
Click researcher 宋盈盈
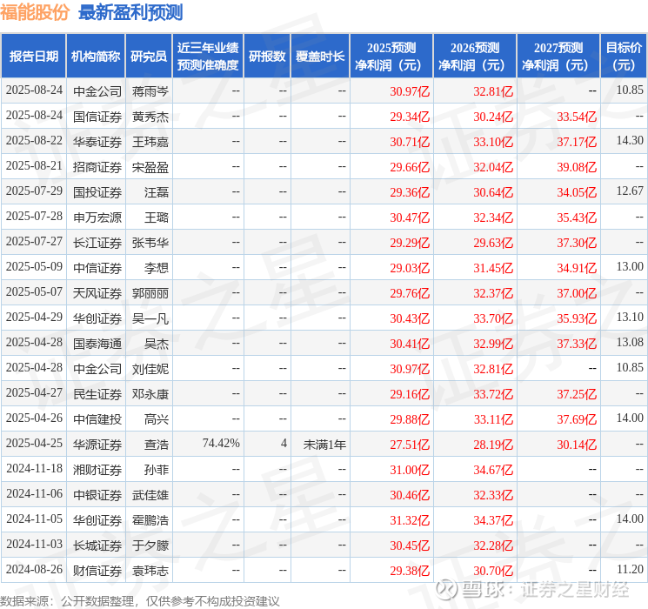point(150,167)
